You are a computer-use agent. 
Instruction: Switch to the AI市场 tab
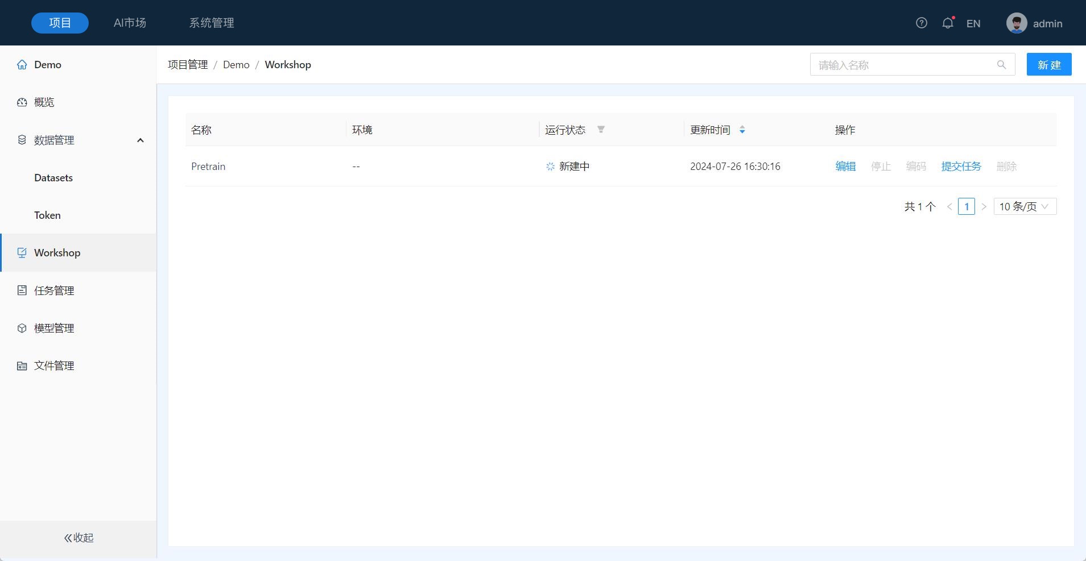pos(130,23)
